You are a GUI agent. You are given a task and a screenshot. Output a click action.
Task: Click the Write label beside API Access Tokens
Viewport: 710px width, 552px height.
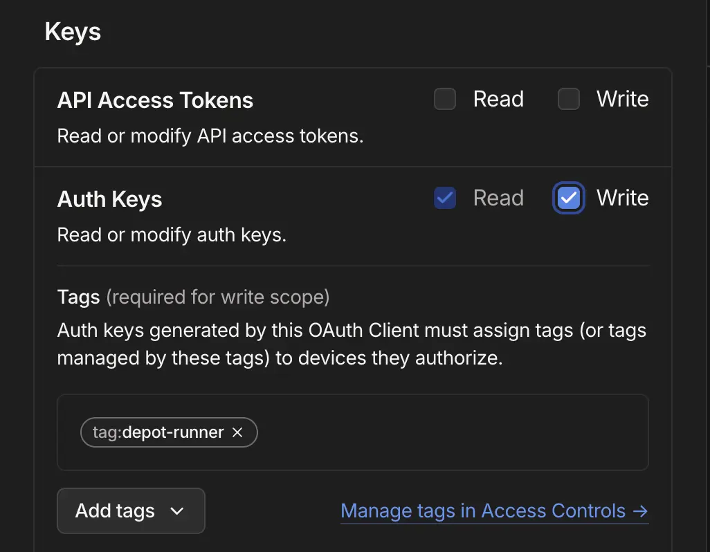pyautogui.click(x=622, y=100)
